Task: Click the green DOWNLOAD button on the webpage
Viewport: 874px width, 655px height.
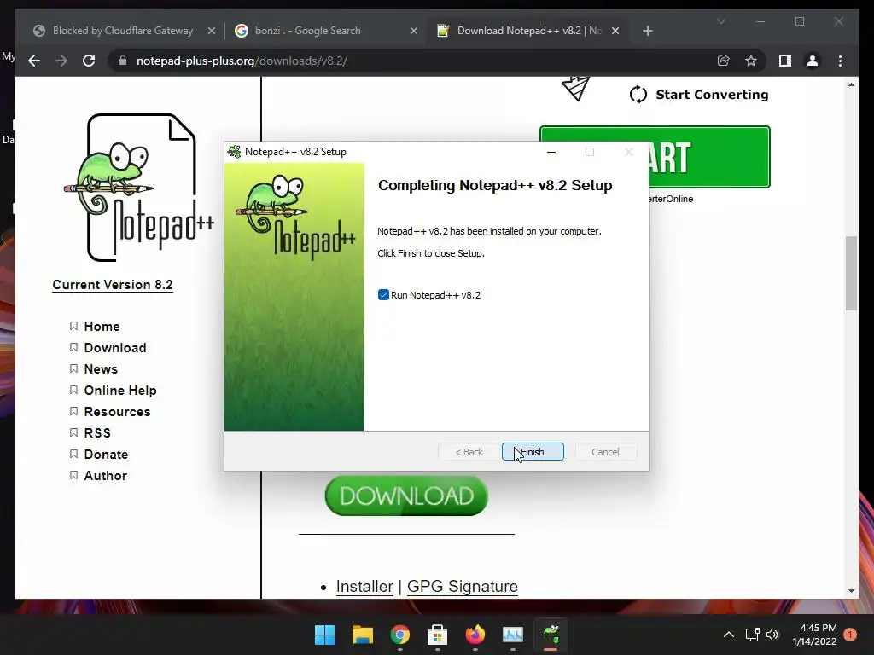Action: 406,496
